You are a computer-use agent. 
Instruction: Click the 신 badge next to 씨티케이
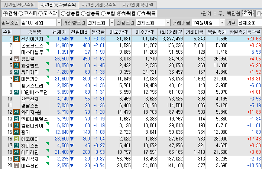point(16,72)
